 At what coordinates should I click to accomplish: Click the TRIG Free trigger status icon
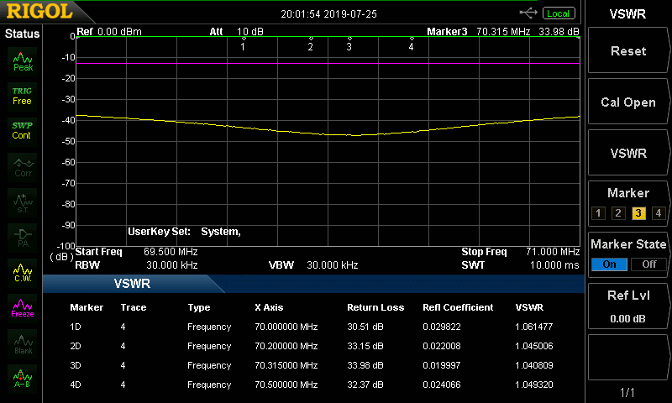(22, 95)
